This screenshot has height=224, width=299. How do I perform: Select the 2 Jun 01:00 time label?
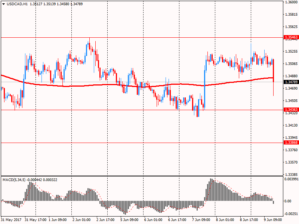tap(81, 220)
